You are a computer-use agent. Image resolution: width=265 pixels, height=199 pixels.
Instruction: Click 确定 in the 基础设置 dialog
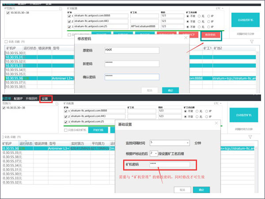point(201,190)
